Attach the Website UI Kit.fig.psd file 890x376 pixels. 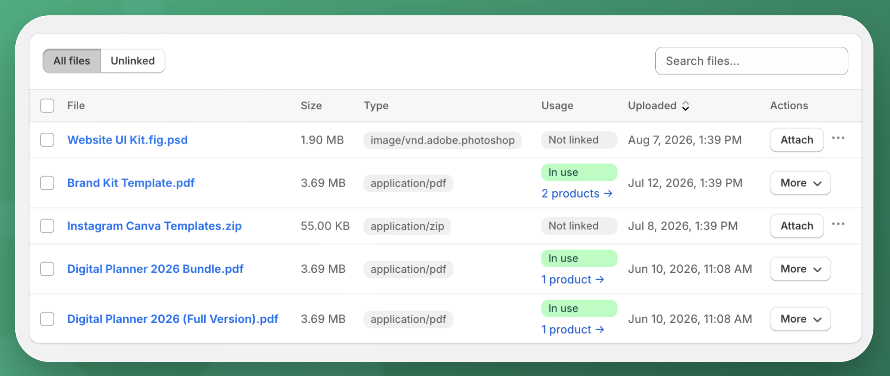[796, 140]
